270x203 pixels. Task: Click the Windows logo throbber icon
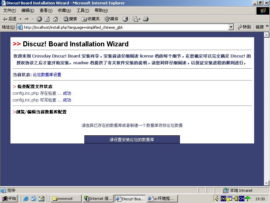(x=263, y=11)
